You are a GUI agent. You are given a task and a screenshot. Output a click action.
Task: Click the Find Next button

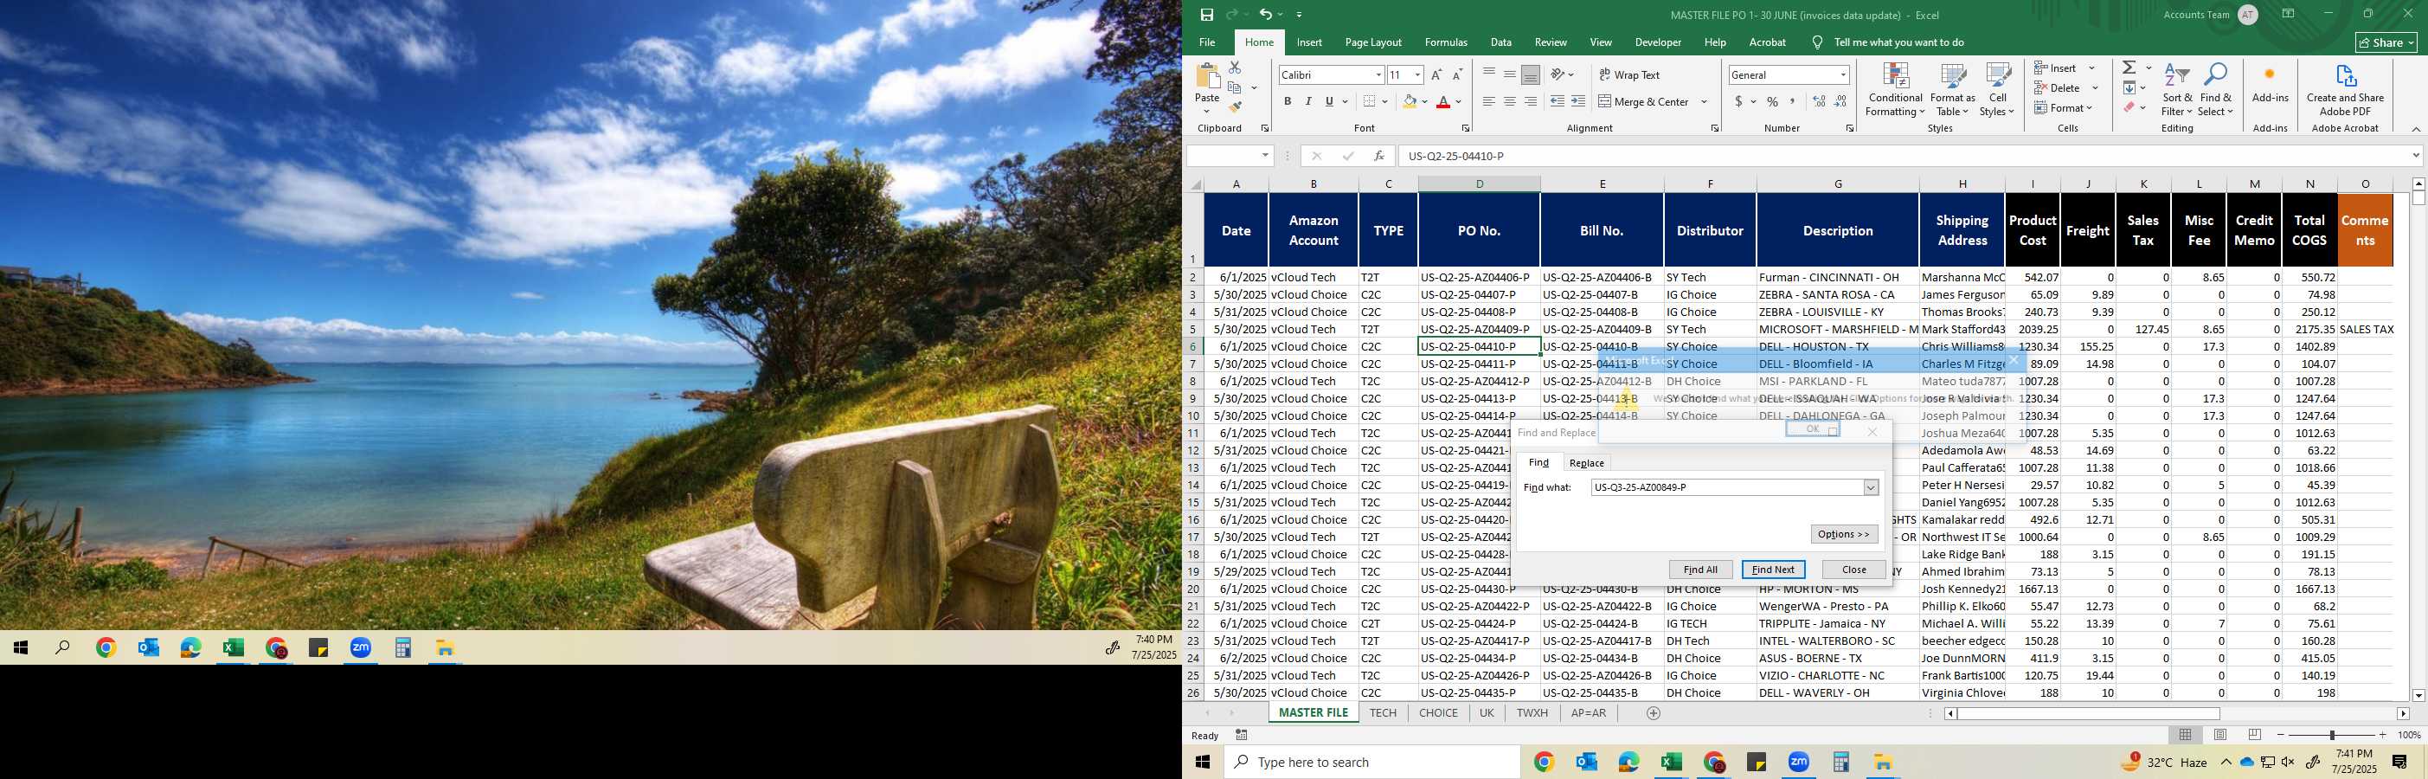tap(1773, 570)
